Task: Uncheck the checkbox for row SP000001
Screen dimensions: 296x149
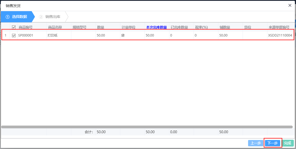Action: 14,35
